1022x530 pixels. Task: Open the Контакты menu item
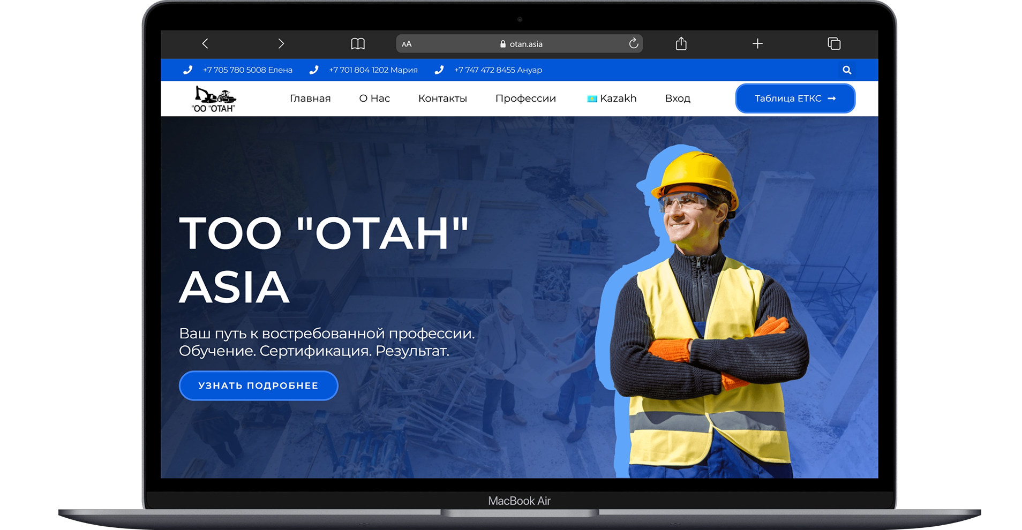pyautogui.click(x=442, y=99)
